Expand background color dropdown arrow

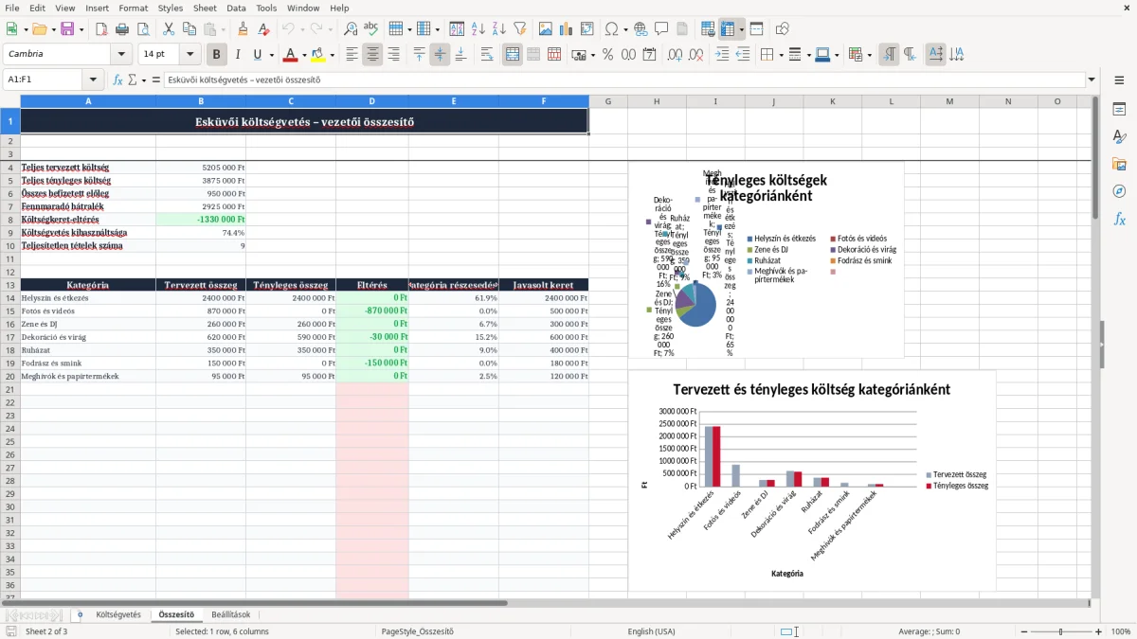[331, 55]
